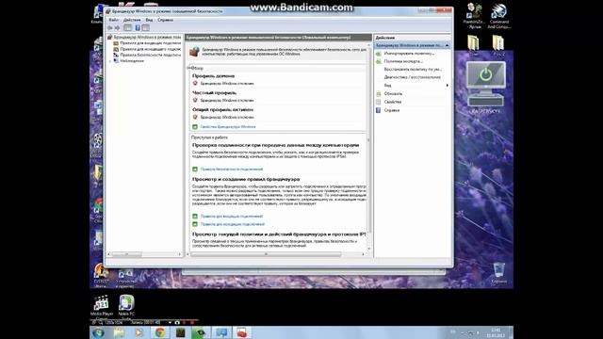Open outbound connection rules link

click(233, 224)
